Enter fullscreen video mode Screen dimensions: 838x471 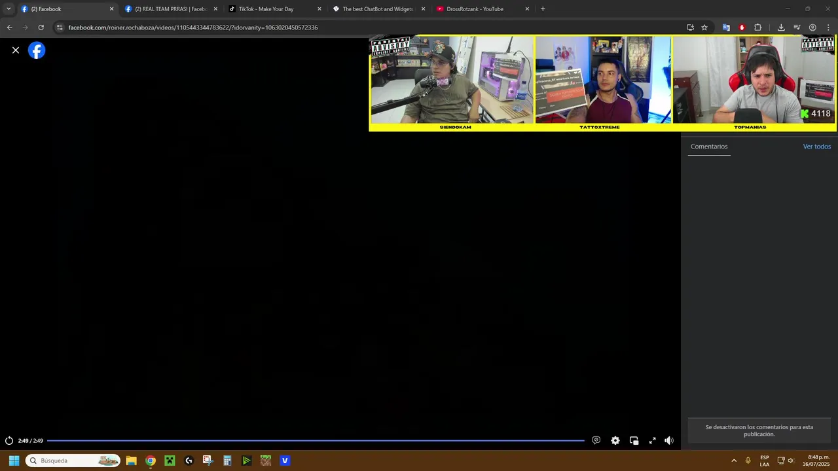point(652,441)
